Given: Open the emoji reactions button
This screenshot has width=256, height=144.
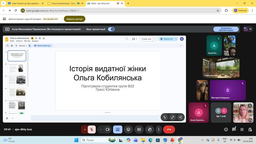Looking at the screenshot, I should click(x=128, y=129).
